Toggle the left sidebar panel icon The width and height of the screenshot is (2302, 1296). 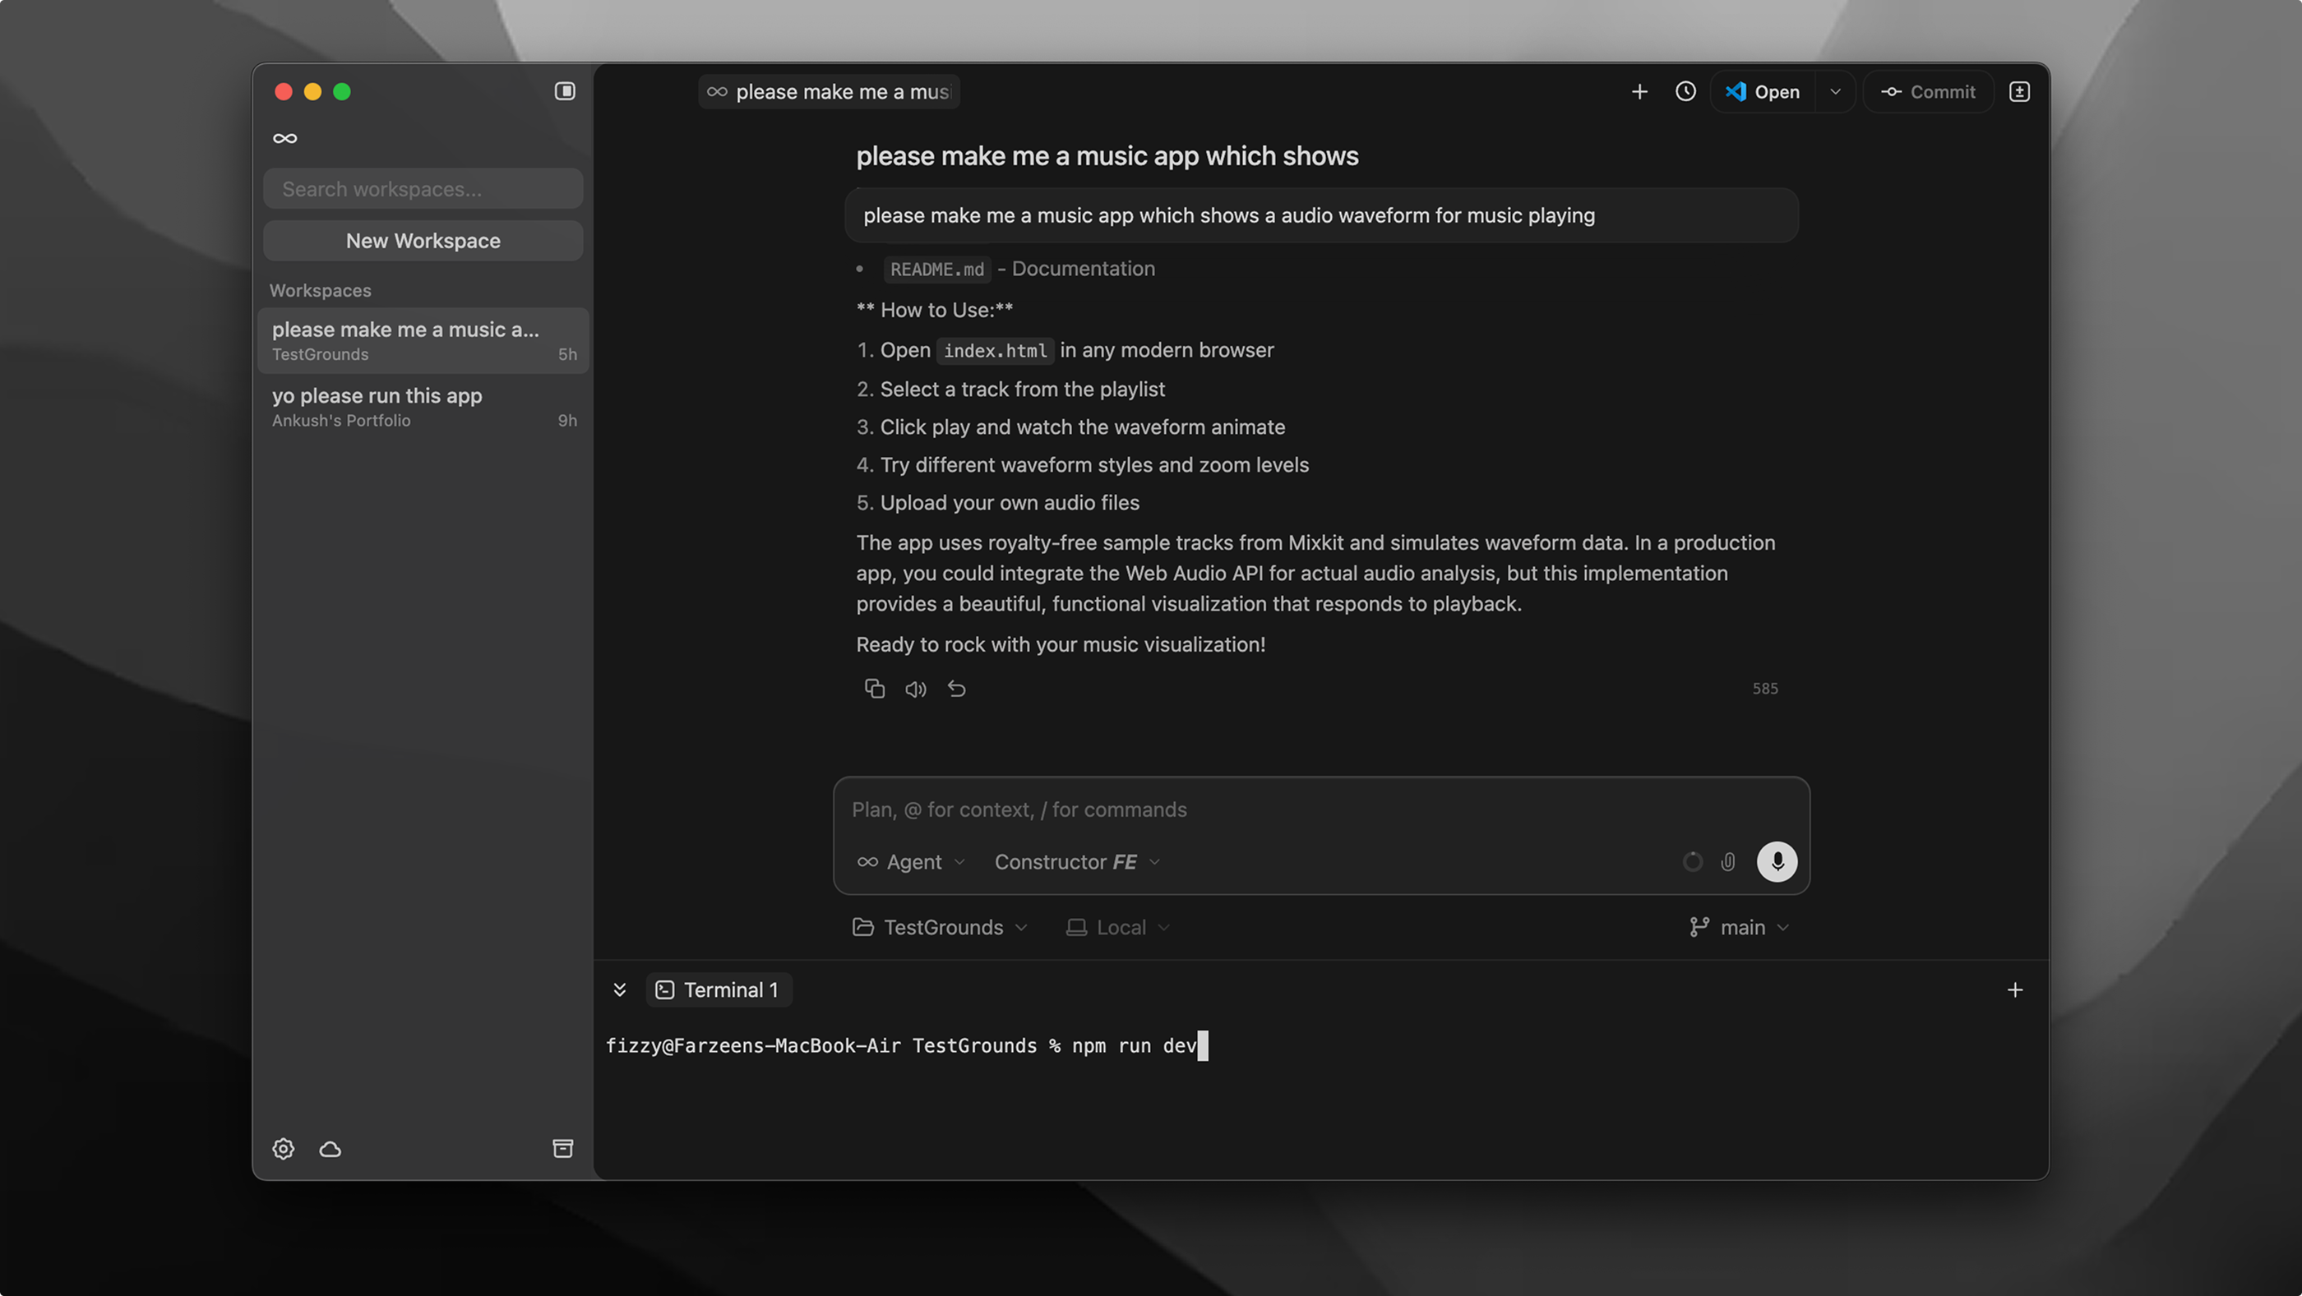point(564,91)
